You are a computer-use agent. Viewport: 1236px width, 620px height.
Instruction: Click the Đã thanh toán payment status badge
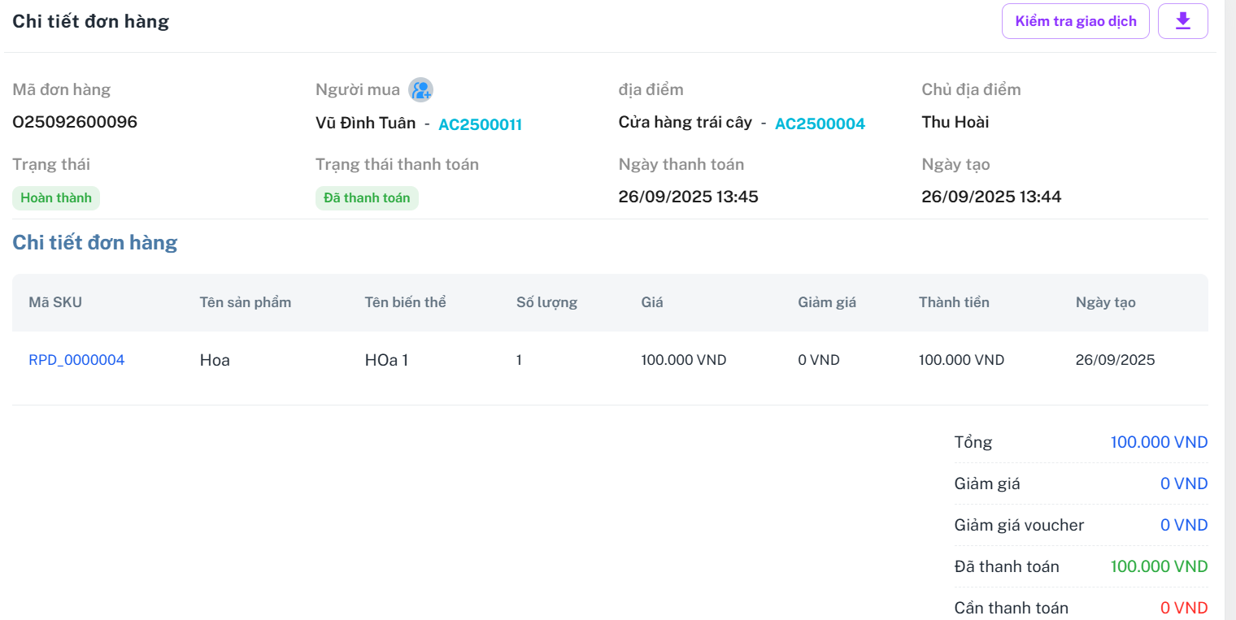(367, 197)
